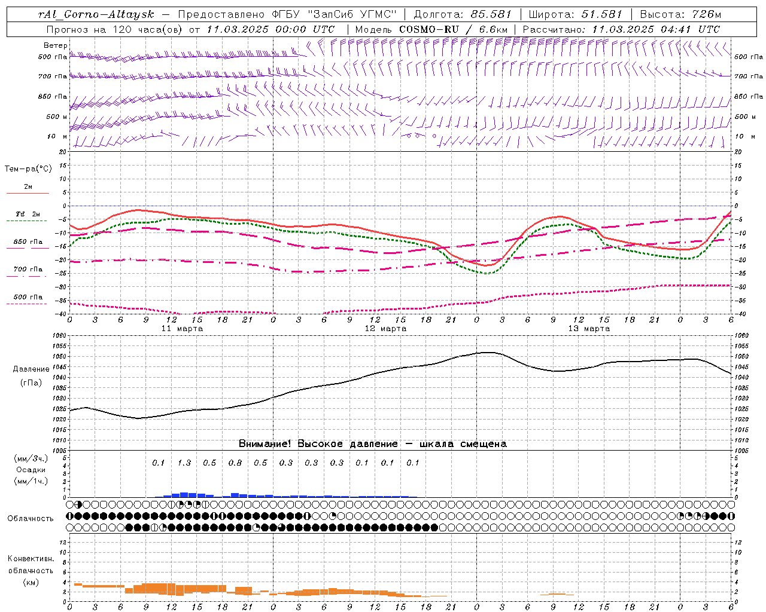The height and width of the screenshot is (612, 766).
Task: Click the Тем-ра(°C) temperature panel label
Action: 28,169
